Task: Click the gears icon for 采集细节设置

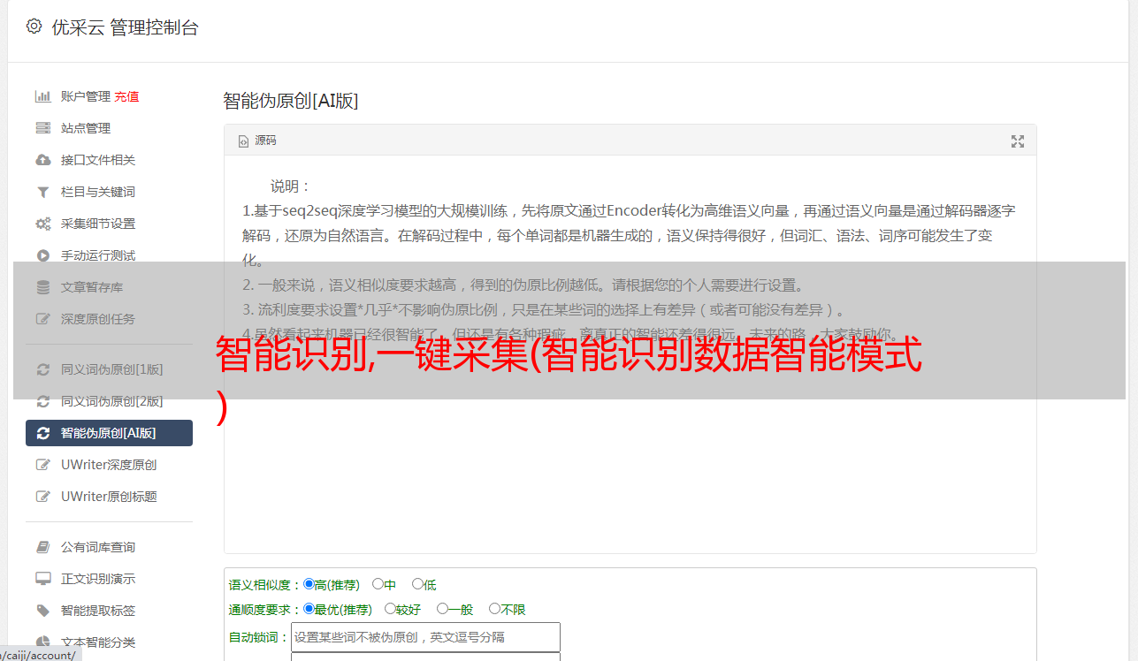Action: (42, 224)
